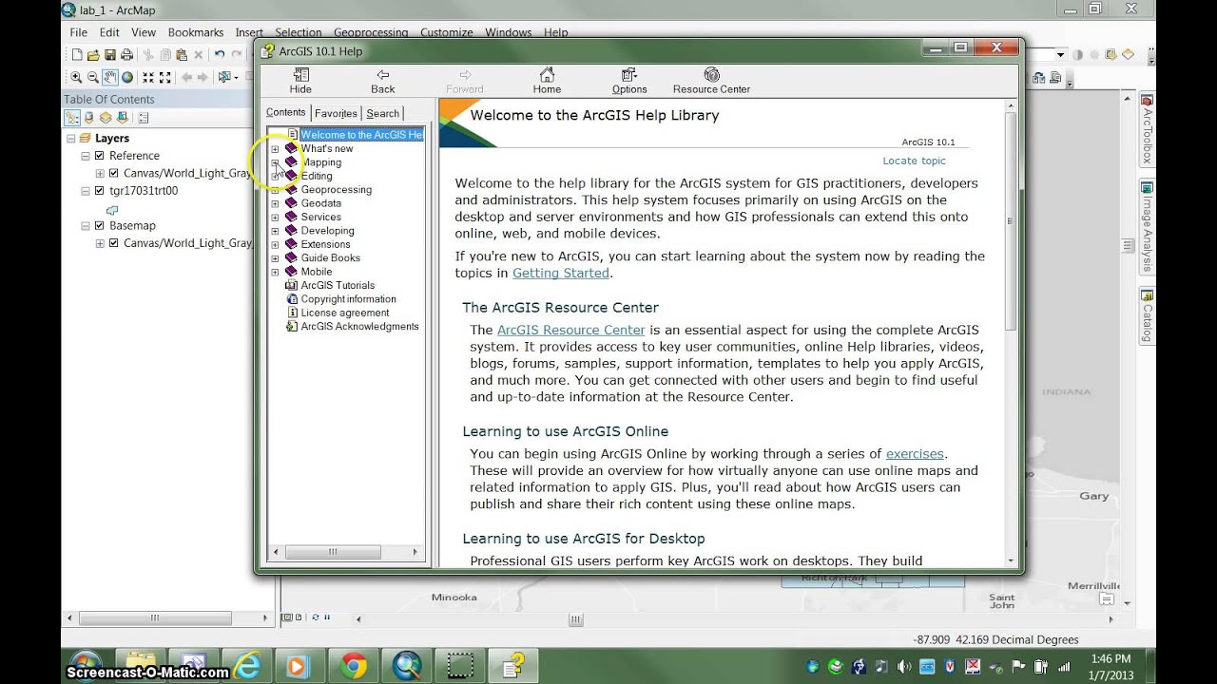
Task: Uncheck the Basemap layer group checkbox
Action: (x=99, y=226)
